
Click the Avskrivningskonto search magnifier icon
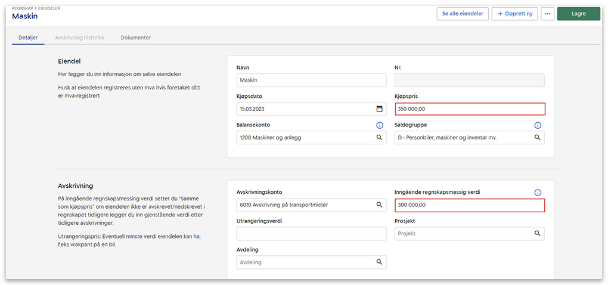point(379,205)
